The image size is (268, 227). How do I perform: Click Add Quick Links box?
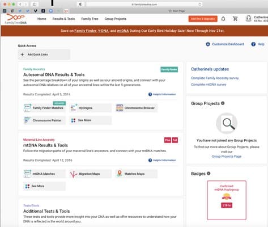click(x=44, y=54)
